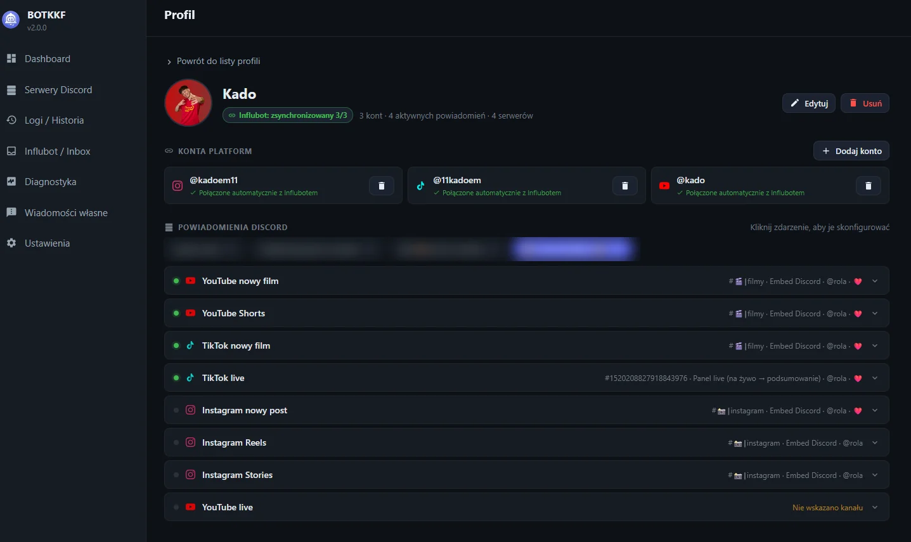
Task: Click trash icon on @kado YouTube account
Action: tap(869, 186)
